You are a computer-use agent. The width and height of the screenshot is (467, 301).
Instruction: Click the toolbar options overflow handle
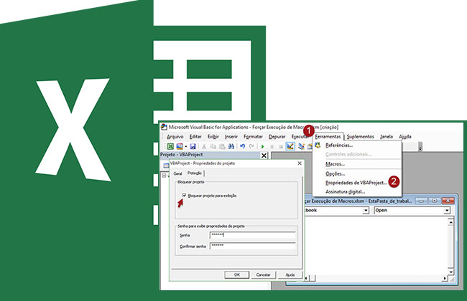pyautogui.click(x=420, y=146)
